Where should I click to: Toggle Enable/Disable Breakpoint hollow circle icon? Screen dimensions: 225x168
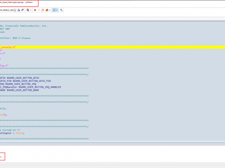[39, 10]
